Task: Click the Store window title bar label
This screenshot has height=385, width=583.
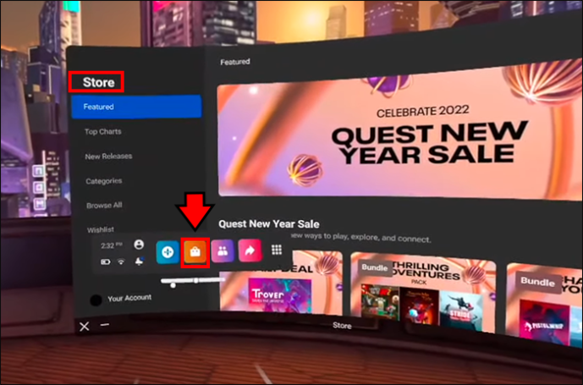Action: pos(342,326)
